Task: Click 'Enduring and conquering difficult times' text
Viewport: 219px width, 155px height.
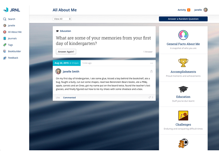Action: pos(183,129)
